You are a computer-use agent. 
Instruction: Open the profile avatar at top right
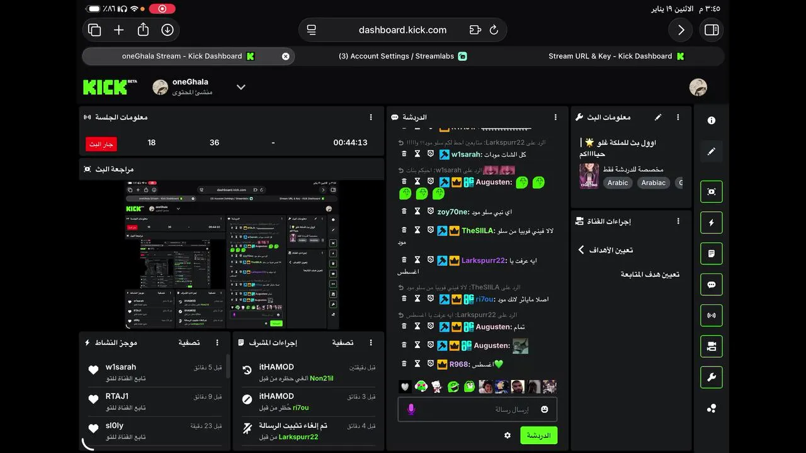(x=698, y=87)
